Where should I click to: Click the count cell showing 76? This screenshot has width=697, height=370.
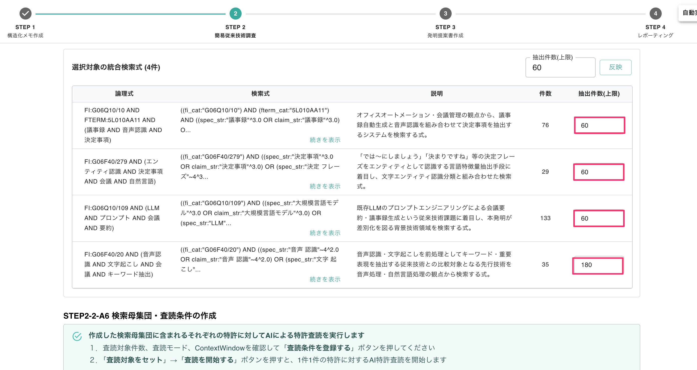coord(545,125)
